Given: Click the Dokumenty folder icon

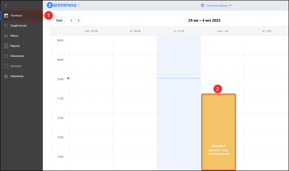Looking at the screenshot, I should coord(6,56).
